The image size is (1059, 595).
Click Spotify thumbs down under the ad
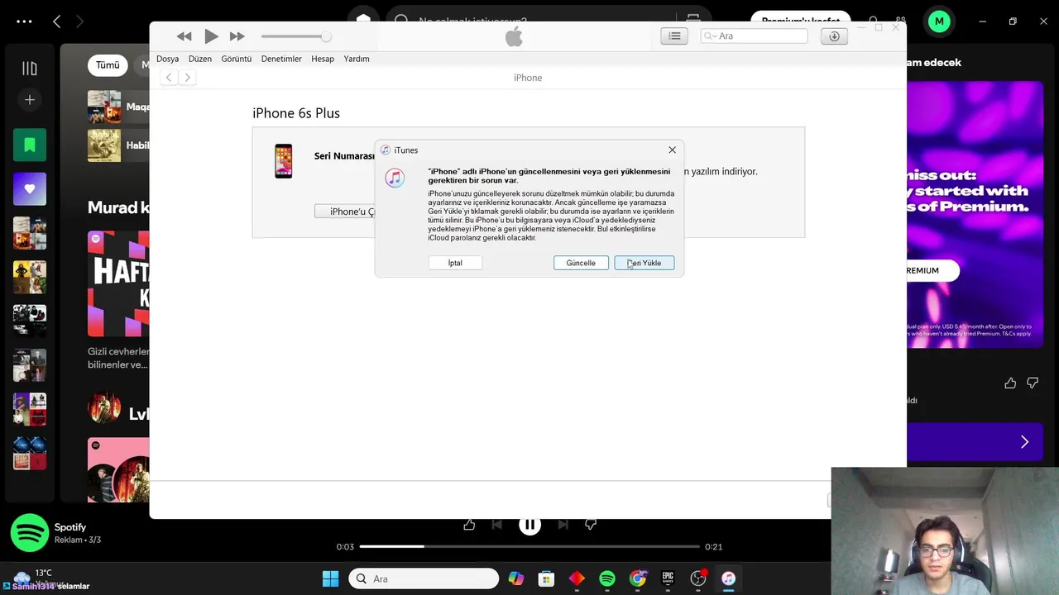pos(1033,383)
